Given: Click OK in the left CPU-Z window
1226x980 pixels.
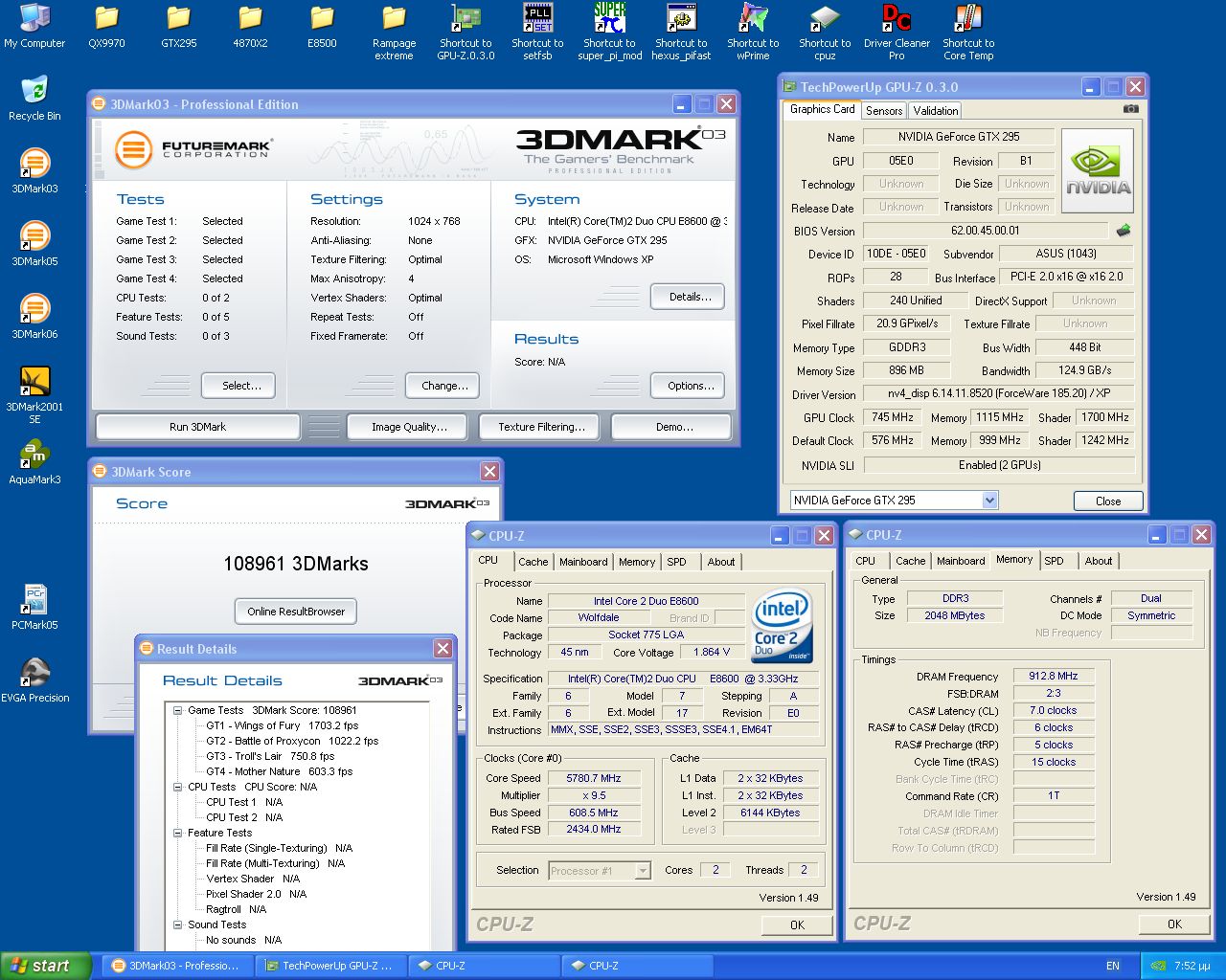Looking at the screenshot, I should tap(797, 924).
